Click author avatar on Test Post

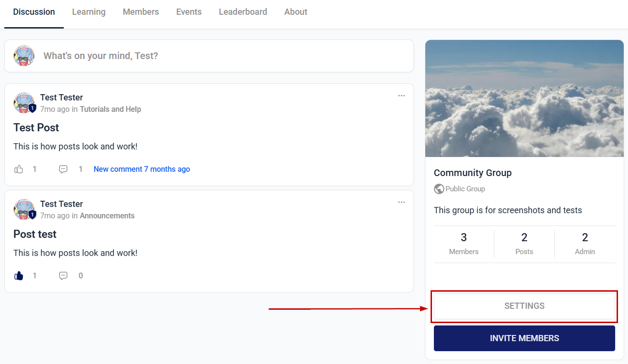[x=24, y=103]
